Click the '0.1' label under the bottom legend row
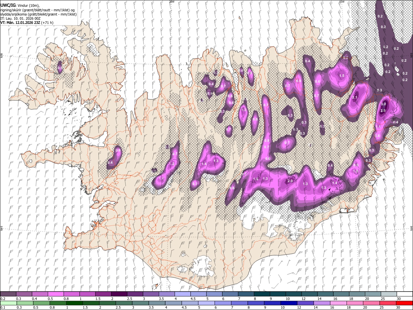413x310 pixels. coord(3,308)
